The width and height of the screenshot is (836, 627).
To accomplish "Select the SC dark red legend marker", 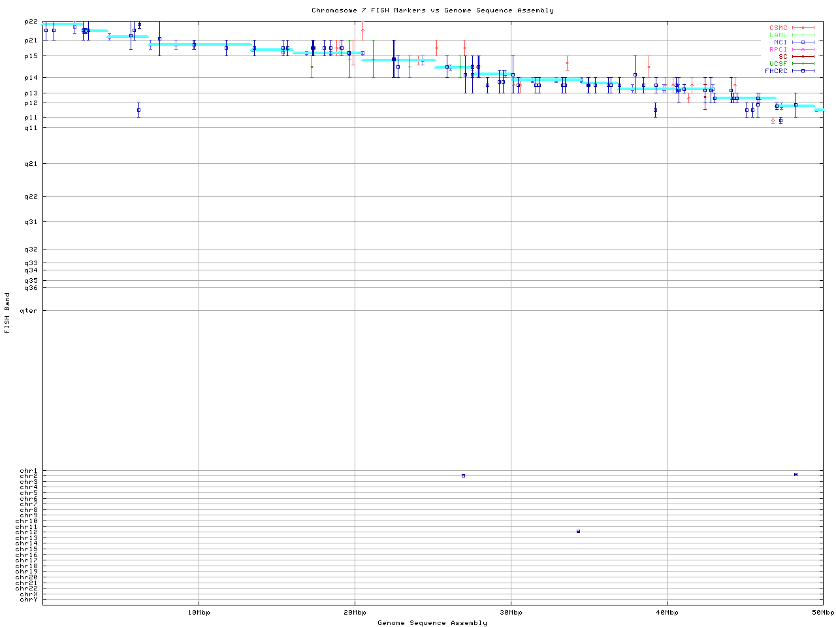I will tap(803, 57).
